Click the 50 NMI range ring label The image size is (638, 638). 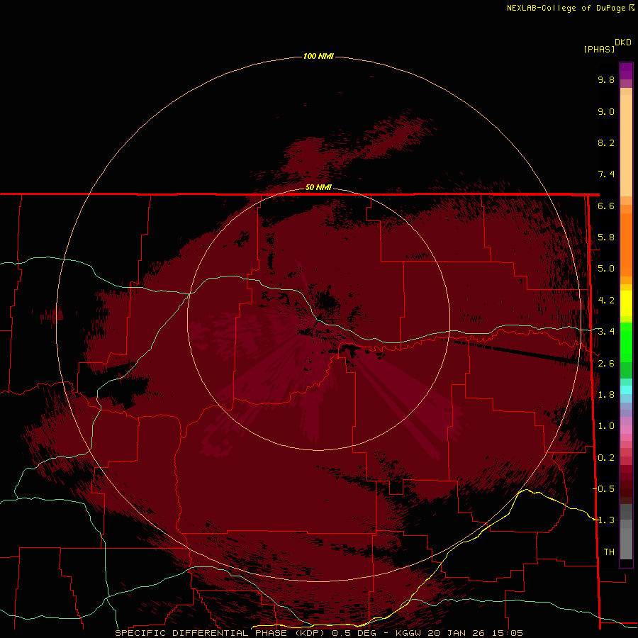point(318,187)
